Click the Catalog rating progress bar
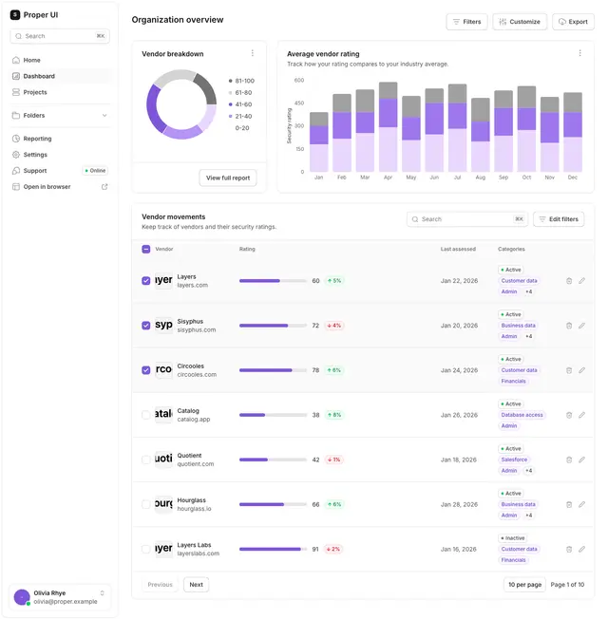The height and width of the screenshot is (619, 608). coord(273,415)
